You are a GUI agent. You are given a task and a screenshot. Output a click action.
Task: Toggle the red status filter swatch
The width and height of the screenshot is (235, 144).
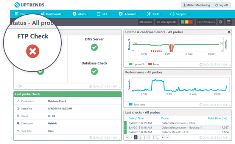[191, 22]
